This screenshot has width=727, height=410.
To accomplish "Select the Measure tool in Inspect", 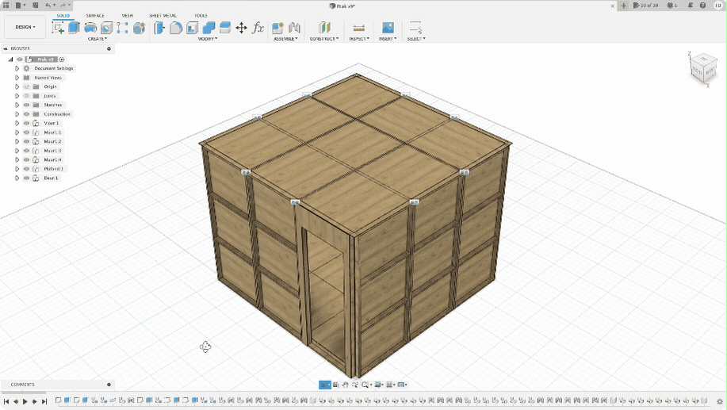I will [x=358, y=28].
